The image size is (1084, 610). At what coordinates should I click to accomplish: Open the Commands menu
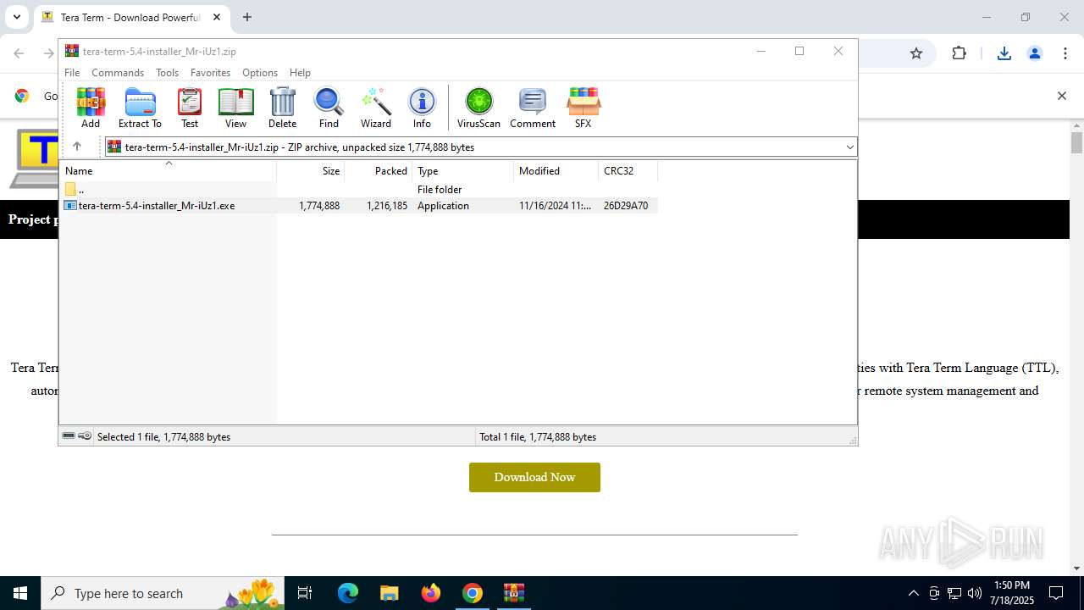pyautogui.click(x=118, y=73)
